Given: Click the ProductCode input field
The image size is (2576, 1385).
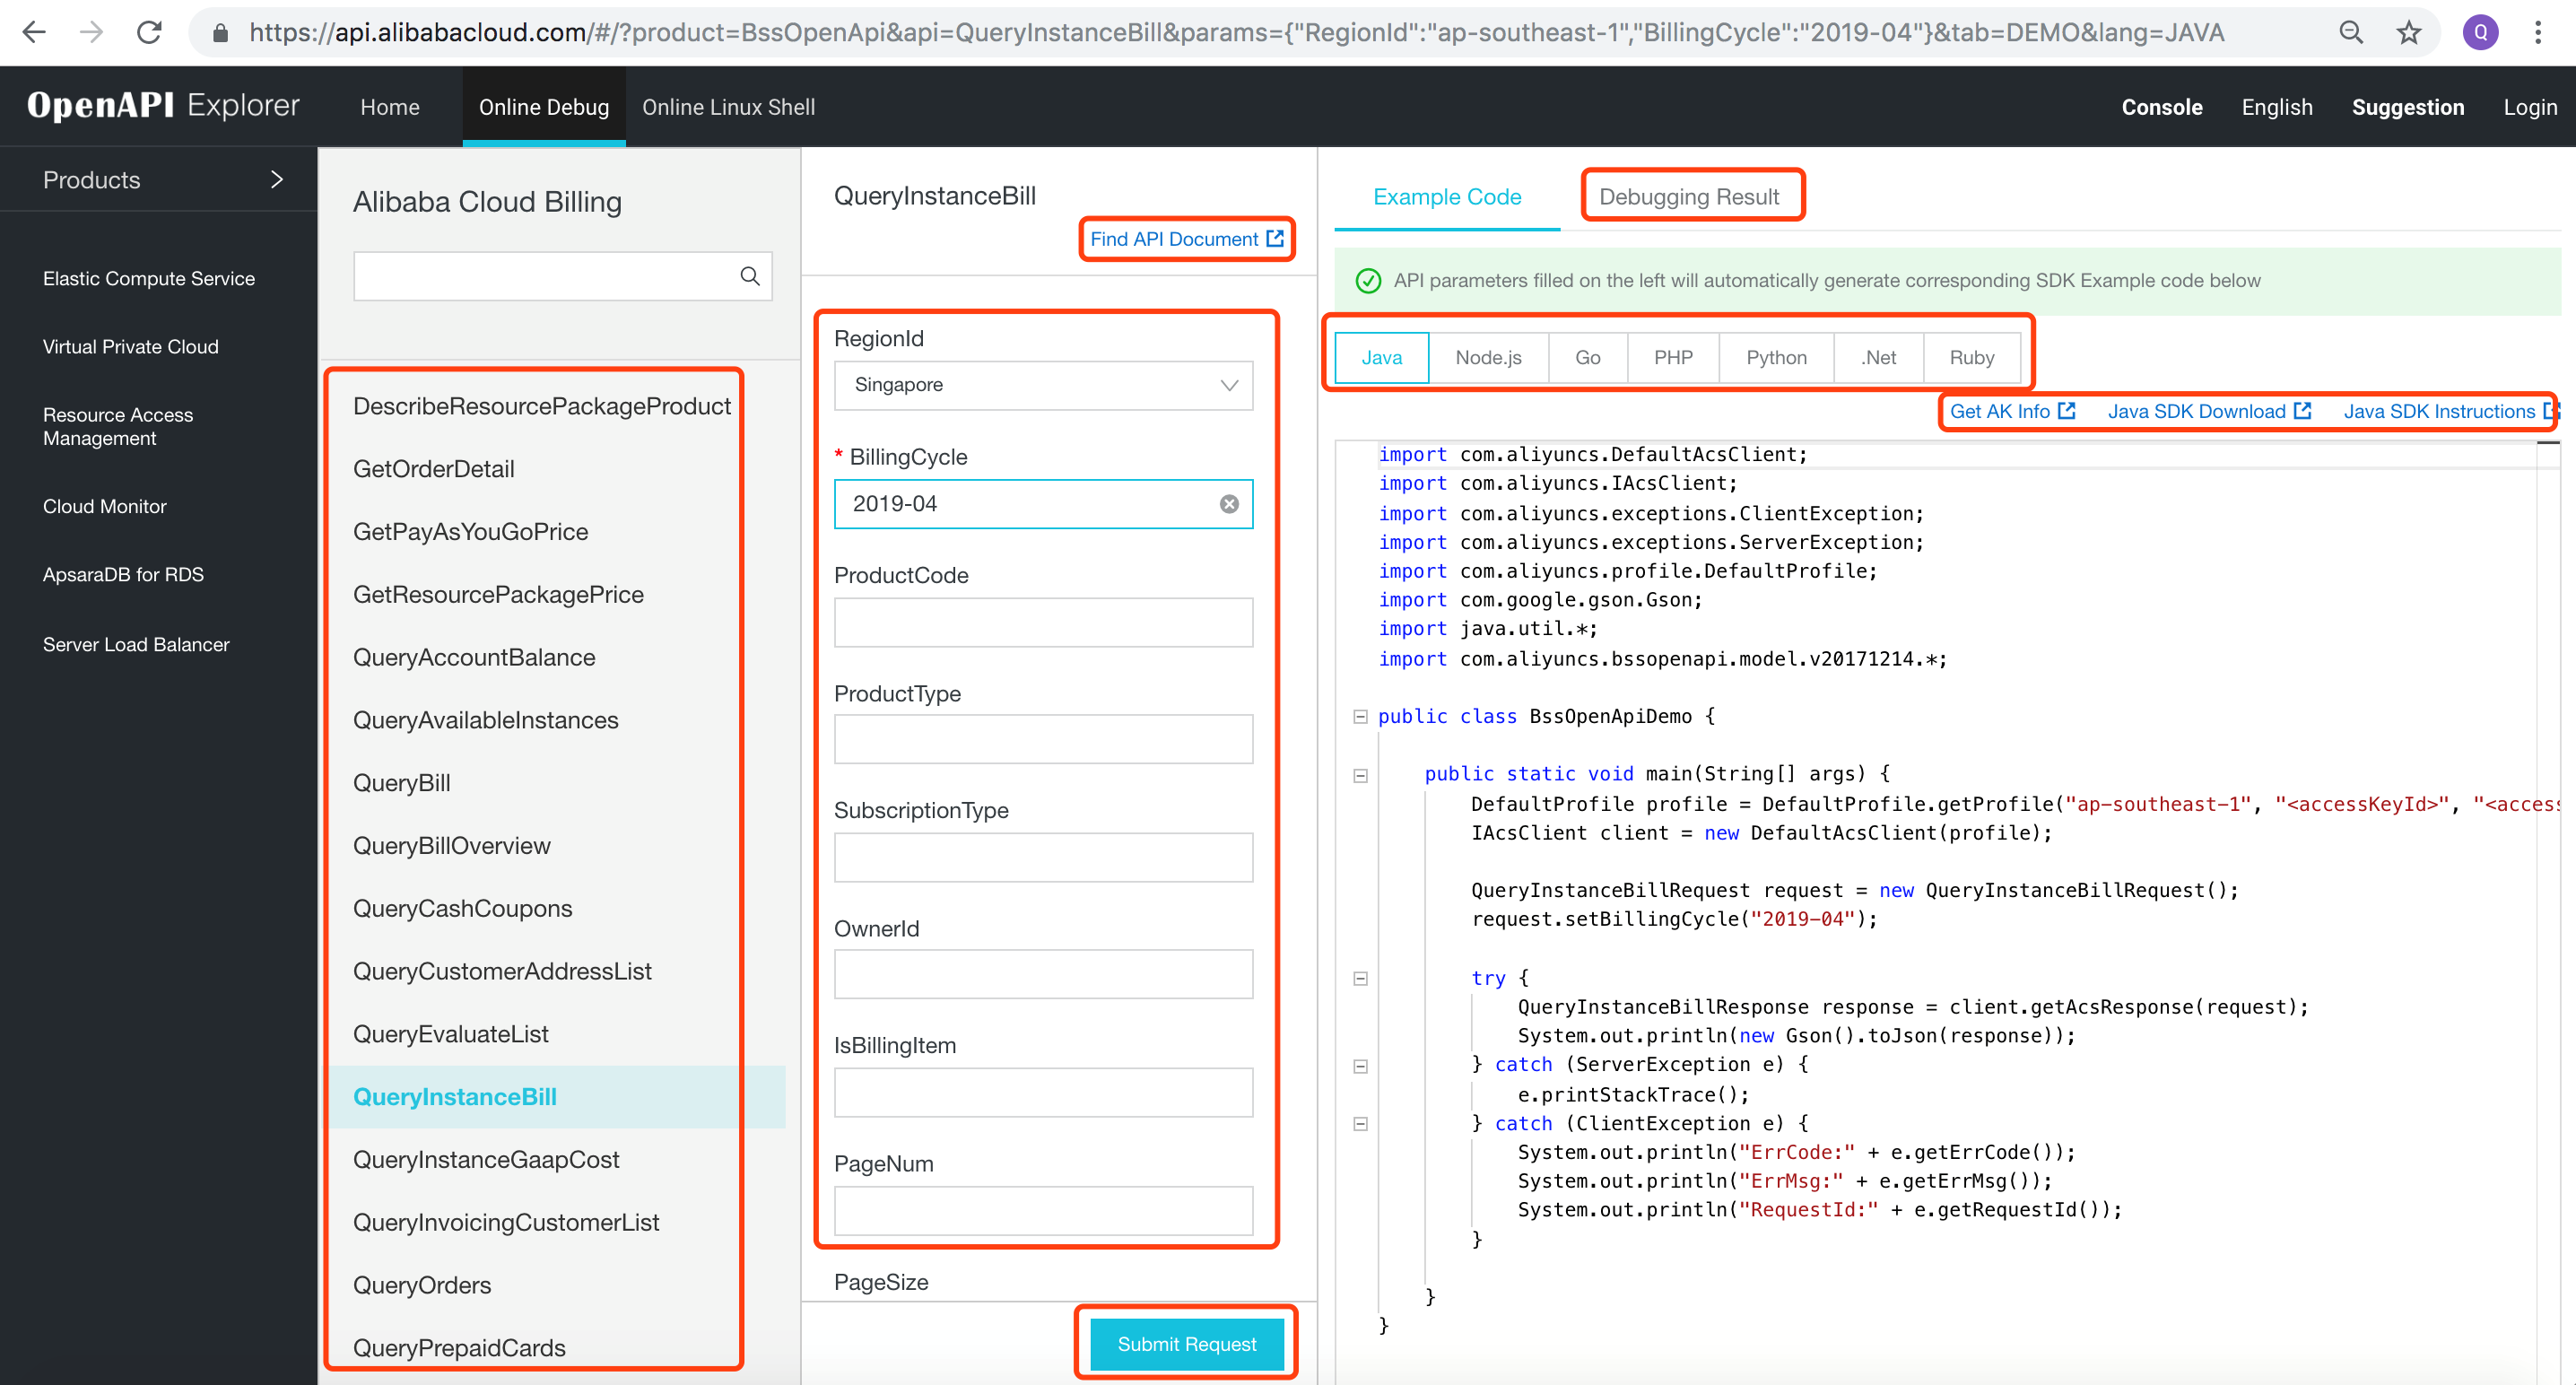Looking at the screenshot, I should 1043,622.
